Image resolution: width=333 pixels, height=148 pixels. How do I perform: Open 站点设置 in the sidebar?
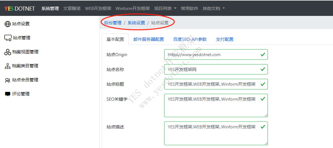point(21,24)
